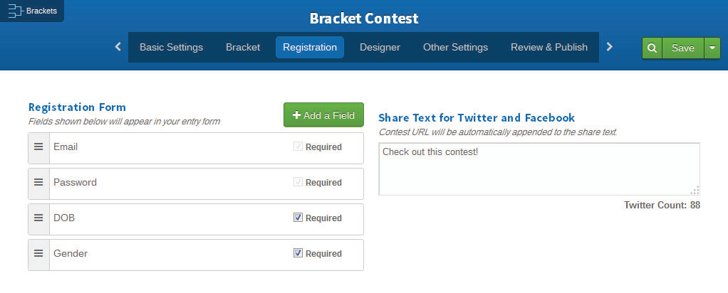Switch to the Designer tab

[x=380, y=47]
